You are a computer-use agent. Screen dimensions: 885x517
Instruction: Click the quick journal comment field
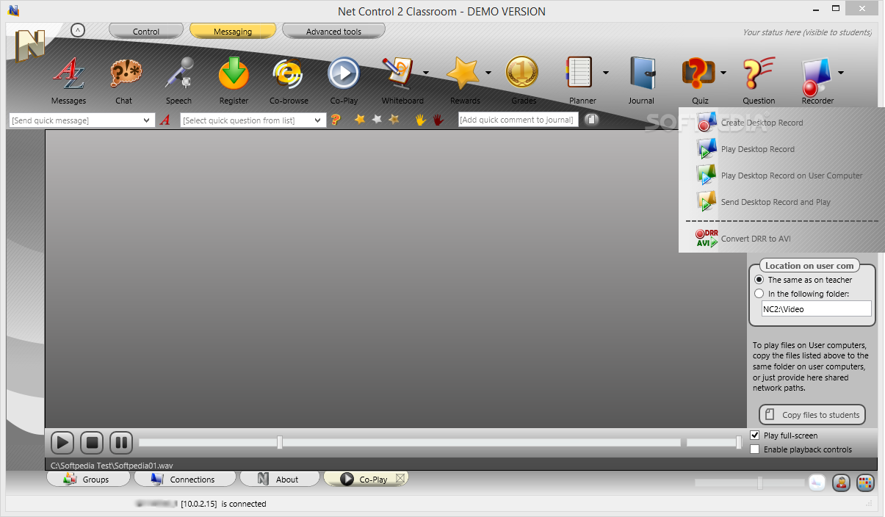519,120
